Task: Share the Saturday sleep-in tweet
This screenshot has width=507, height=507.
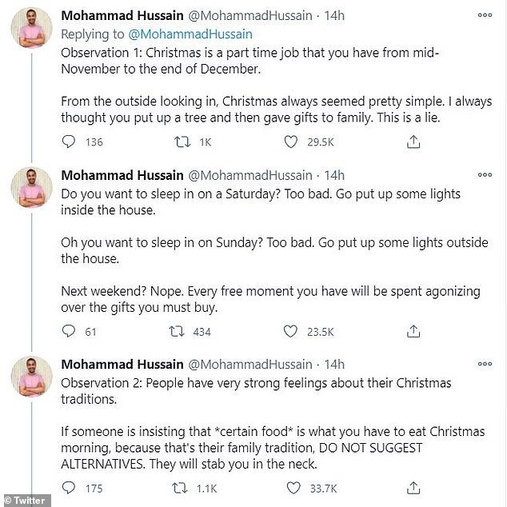Action: pos(413,331)
